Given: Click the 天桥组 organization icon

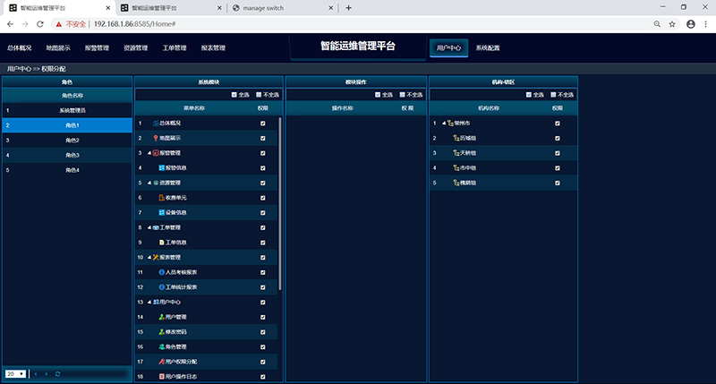Looking at the screenshot, I should point(456,153).
